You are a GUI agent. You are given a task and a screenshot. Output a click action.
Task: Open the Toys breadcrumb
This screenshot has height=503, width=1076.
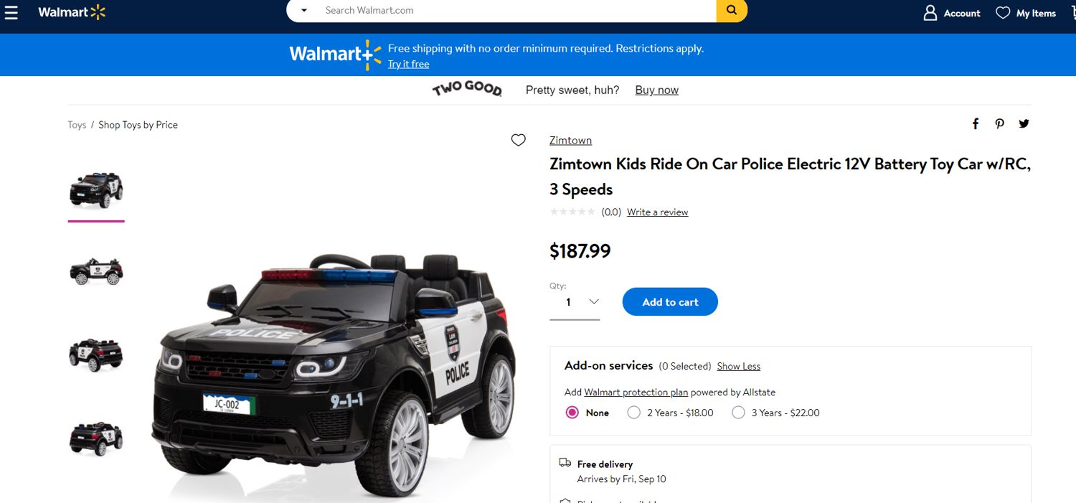[x=77, y=125]
